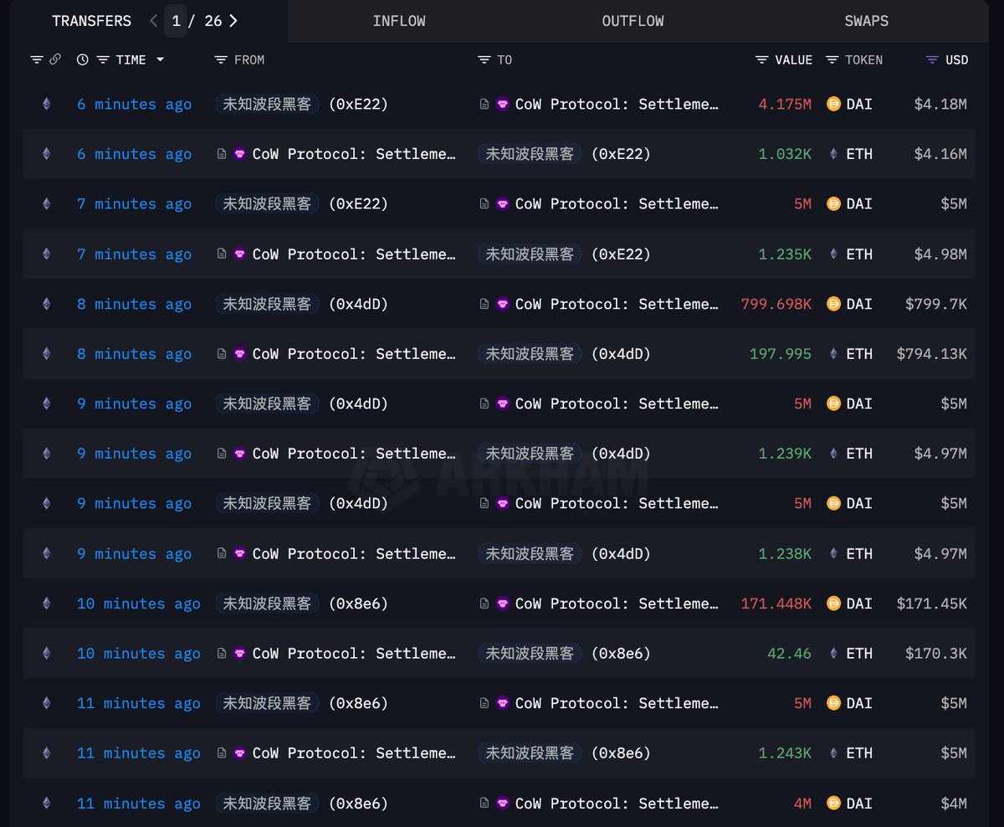
Task: Switch to the INFLOW tab
Action: [399, 21]
